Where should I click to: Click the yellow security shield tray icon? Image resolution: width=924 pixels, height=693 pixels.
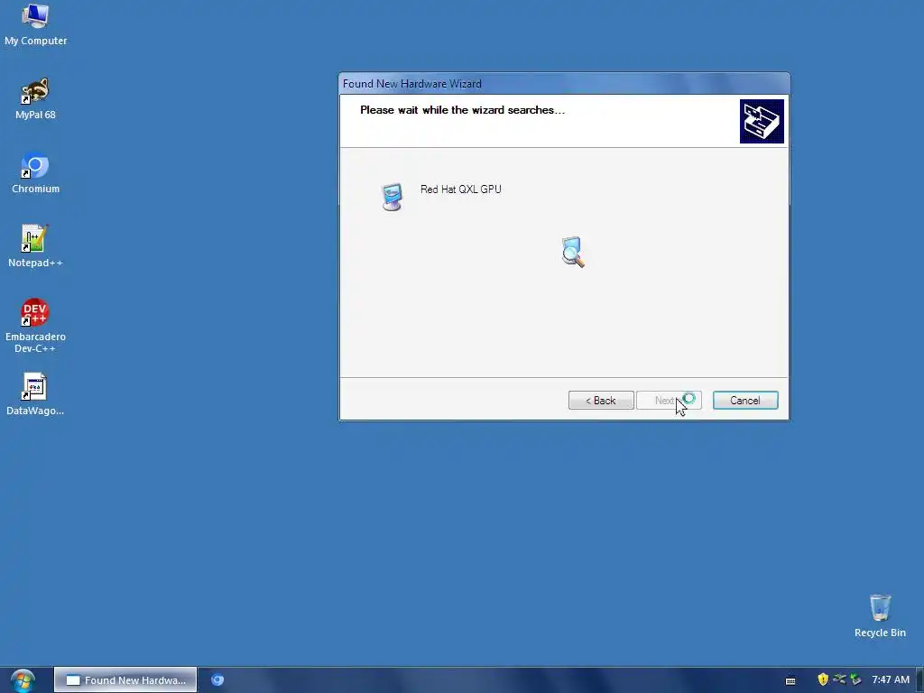click(x=823, y=679)
